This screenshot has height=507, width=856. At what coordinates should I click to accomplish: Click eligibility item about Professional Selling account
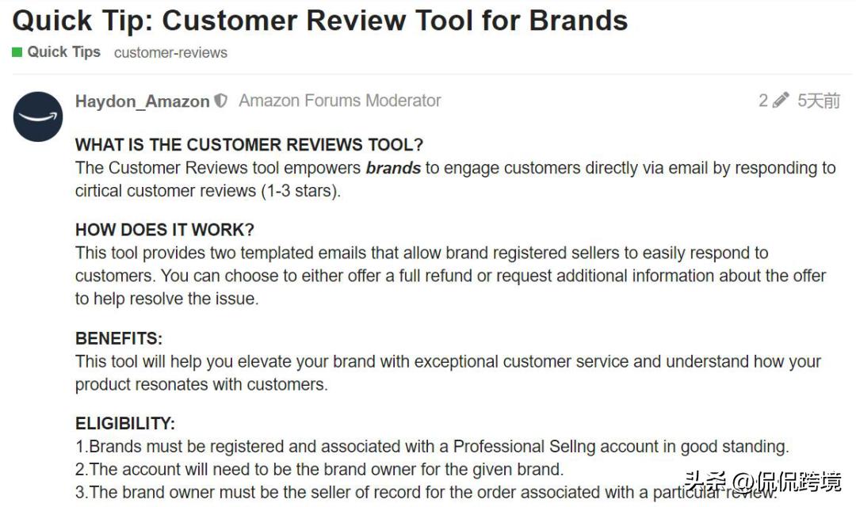click(x=432, y=447)
